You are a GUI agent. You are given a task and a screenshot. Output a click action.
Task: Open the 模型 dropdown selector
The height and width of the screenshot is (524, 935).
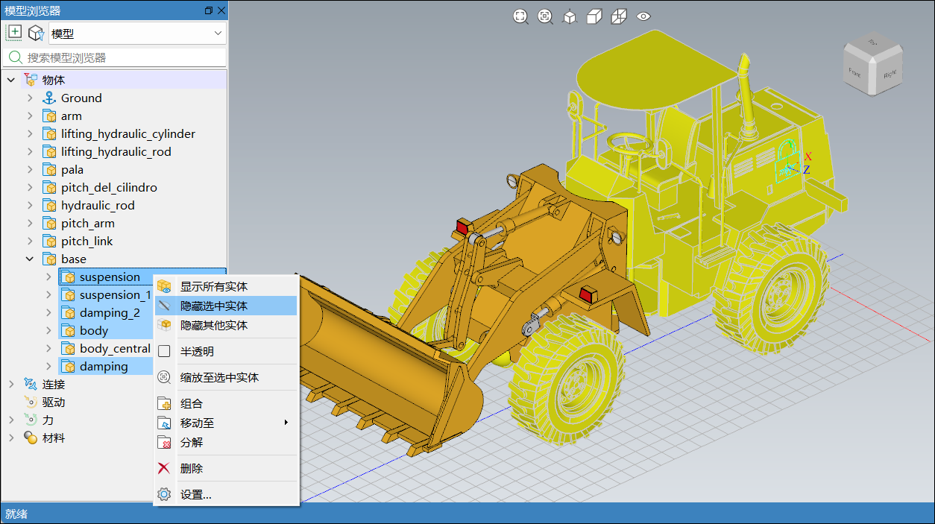pos(137,34)
